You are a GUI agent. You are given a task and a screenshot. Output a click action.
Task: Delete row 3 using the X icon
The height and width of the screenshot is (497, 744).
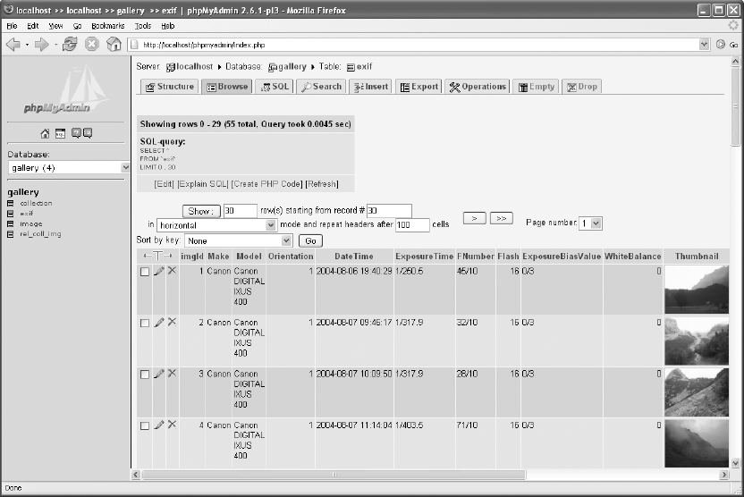(x=172, y=374)
